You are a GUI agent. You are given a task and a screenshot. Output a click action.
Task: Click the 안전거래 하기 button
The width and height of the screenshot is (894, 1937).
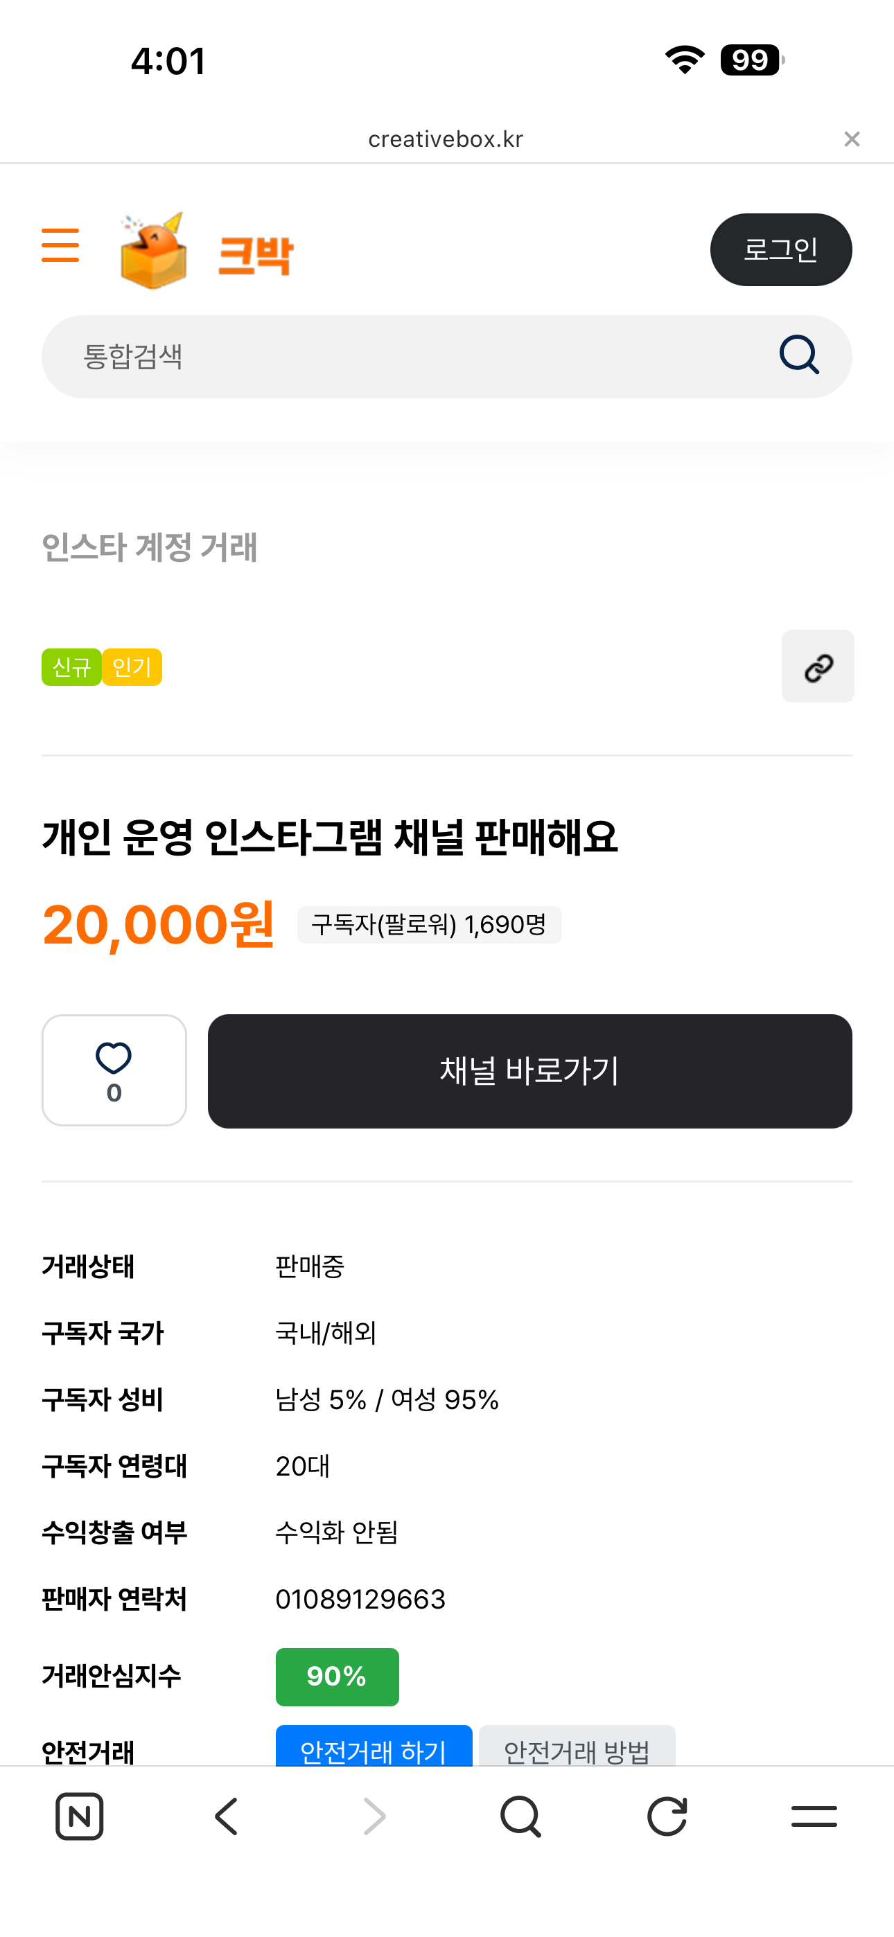374,1749
